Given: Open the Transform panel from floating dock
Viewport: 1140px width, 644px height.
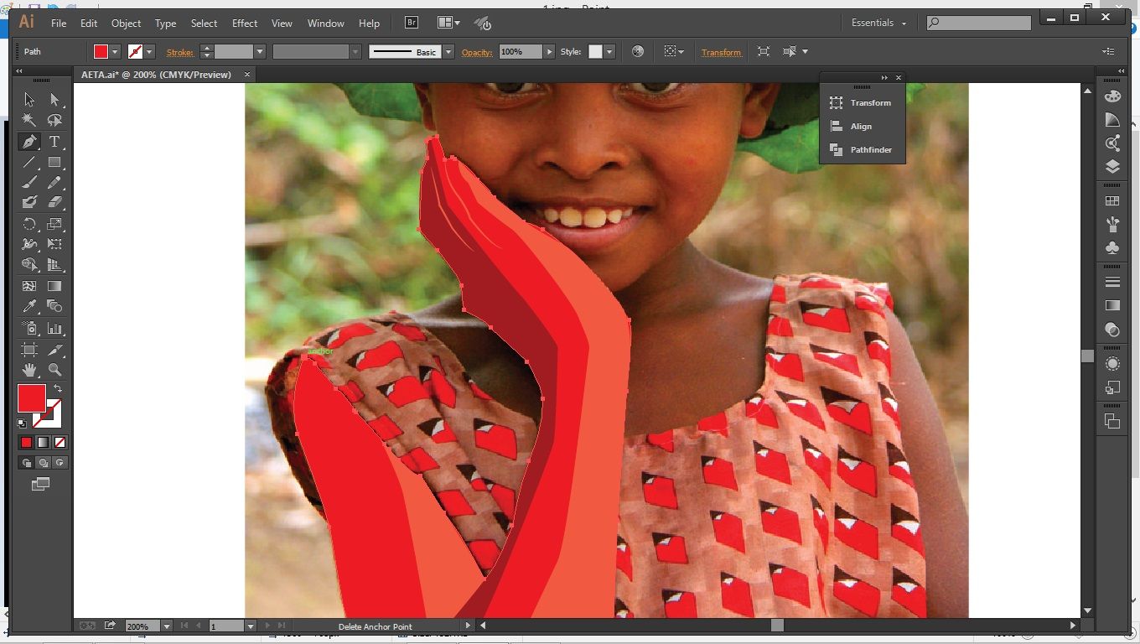Looking at the screenshot, I should [862, 103].
